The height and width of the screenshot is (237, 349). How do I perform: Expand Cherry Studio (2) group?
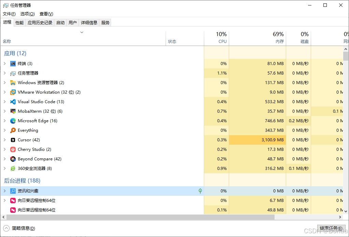tap(5, 149)
